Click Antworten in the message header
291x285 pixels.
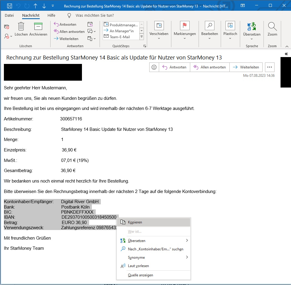[174, 67]
